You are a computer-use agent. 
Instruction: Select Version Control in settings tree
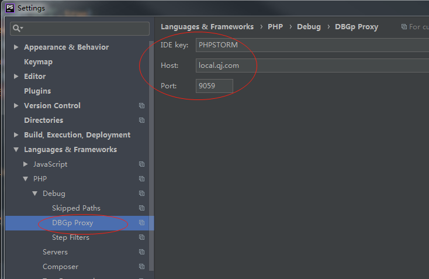(x=52, y=106)
